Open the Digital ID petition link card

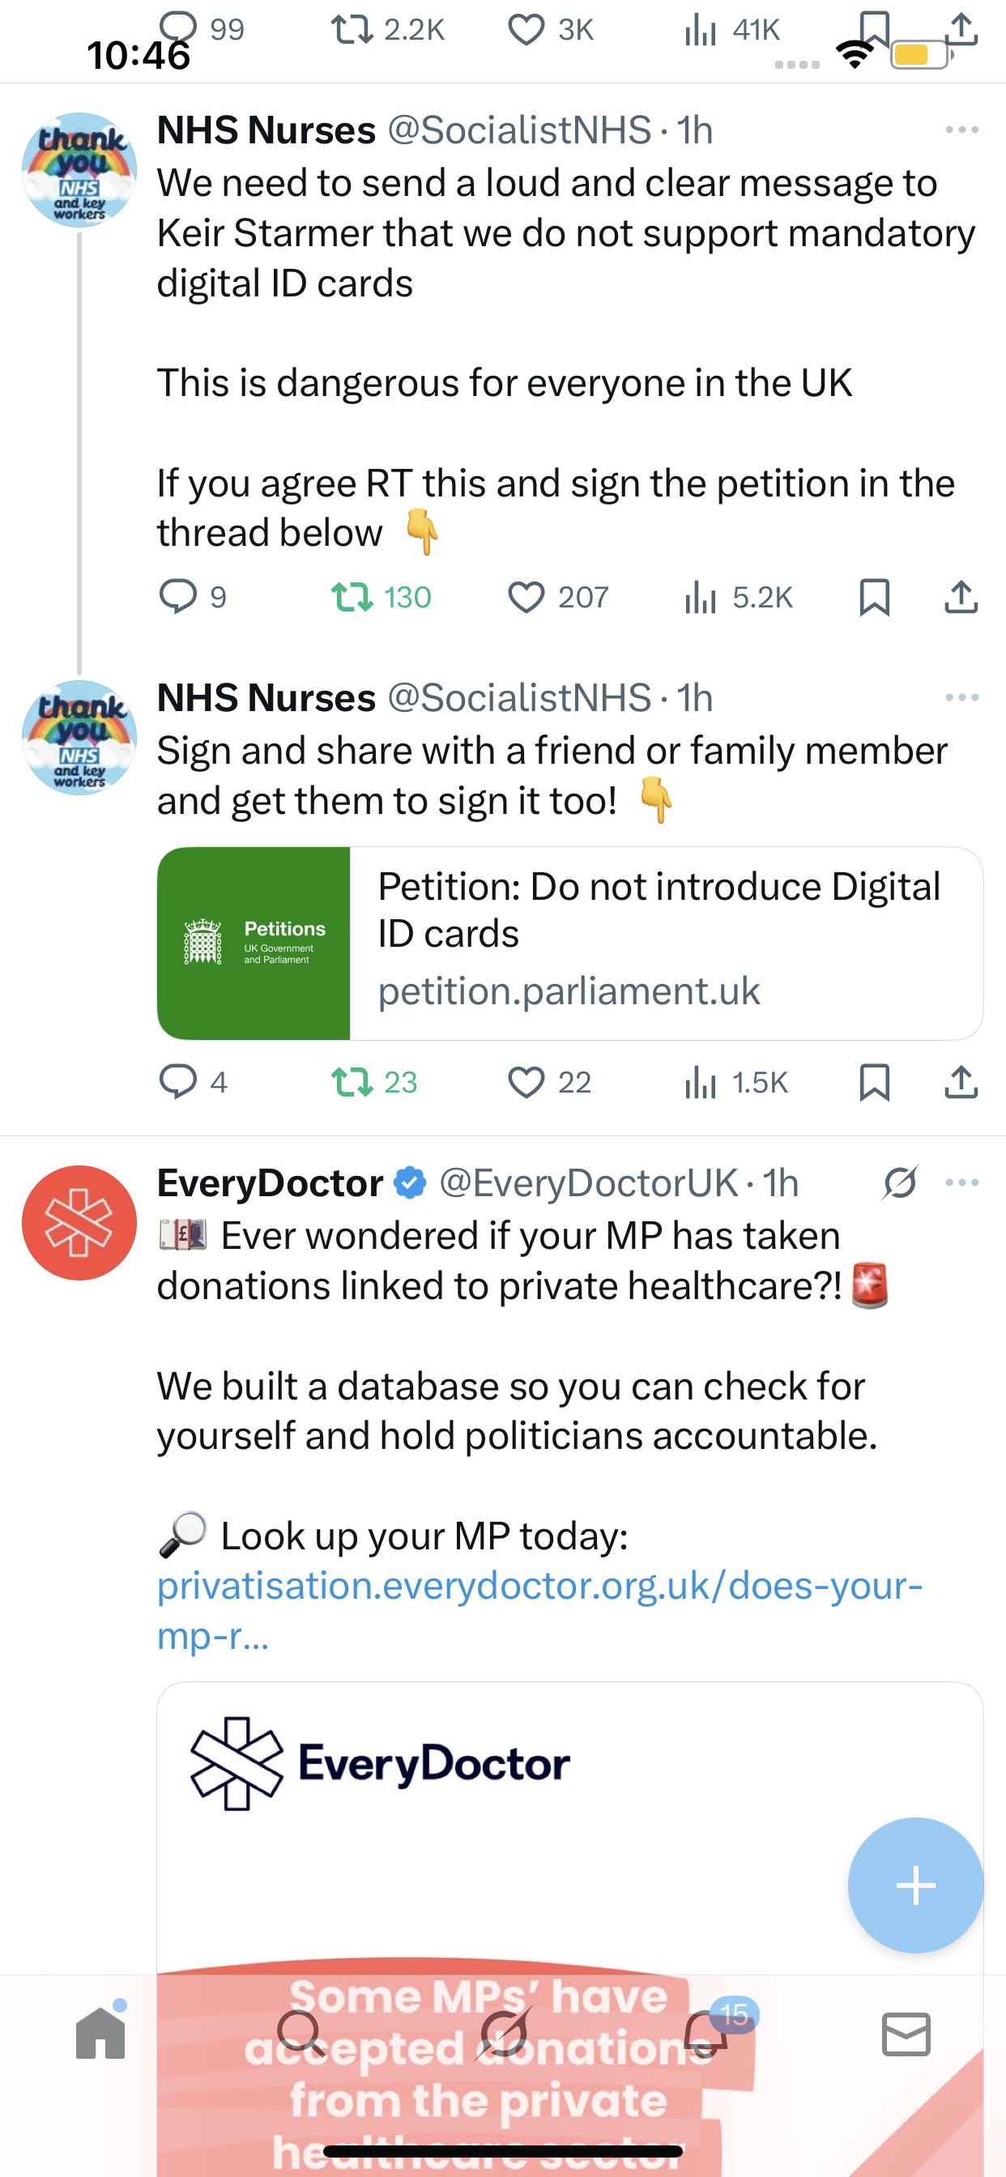(569, 944)
